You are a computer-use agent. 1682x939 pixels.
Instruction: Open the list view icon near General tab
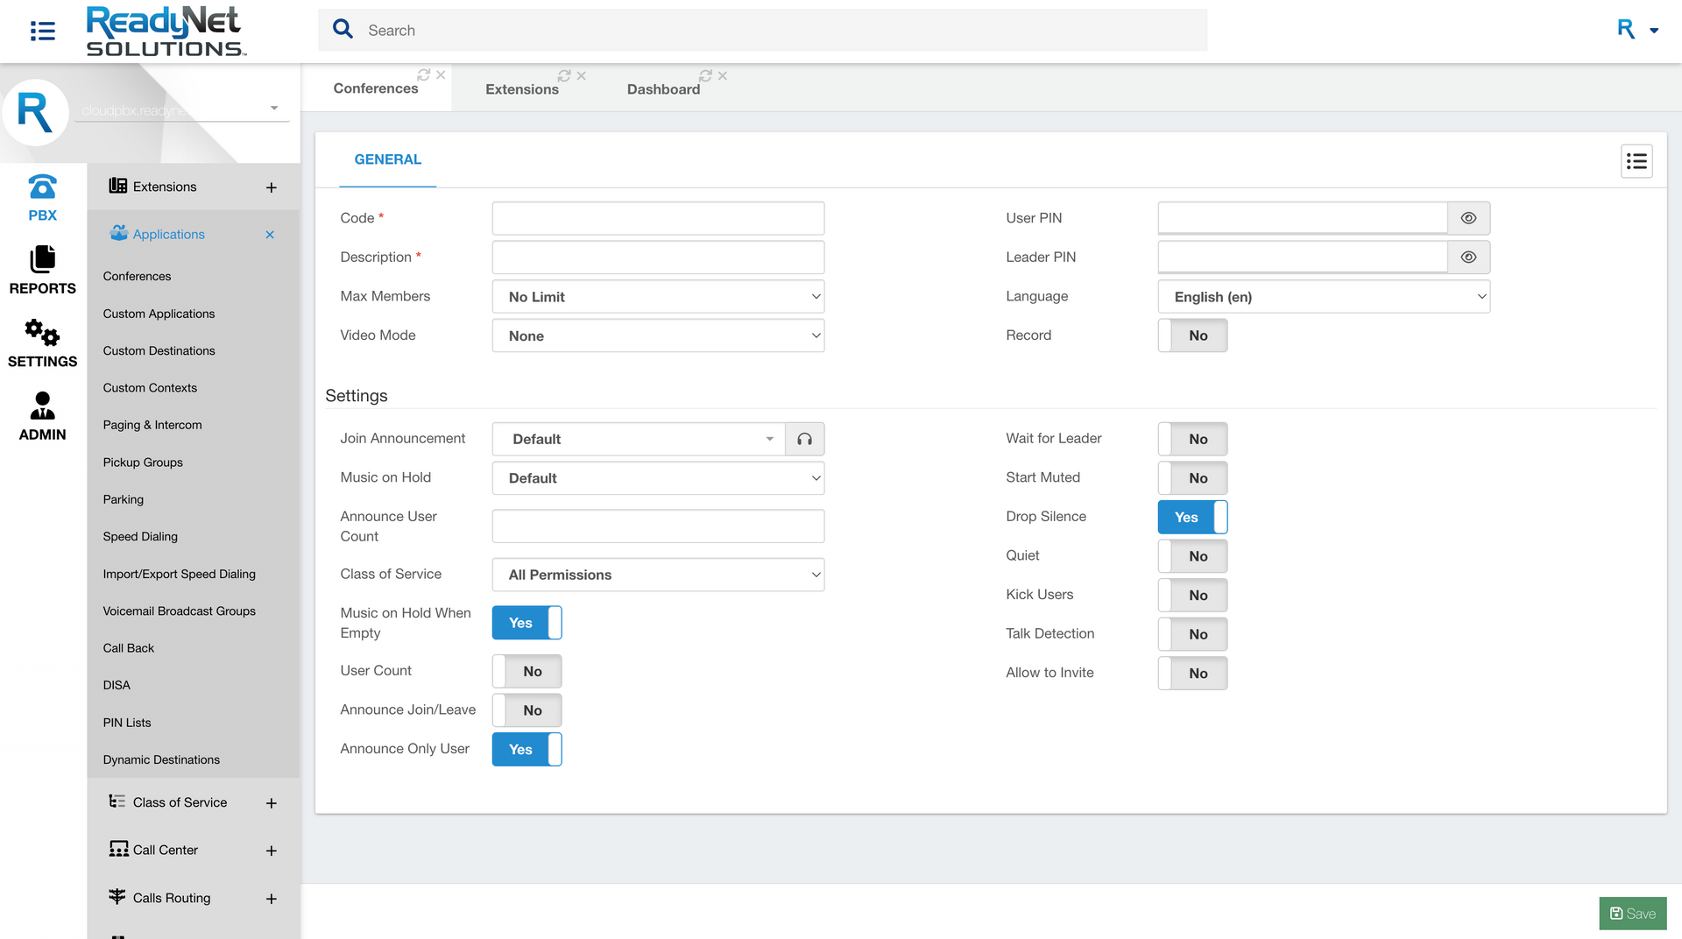pyautogui.click(x=1636, y=161)
